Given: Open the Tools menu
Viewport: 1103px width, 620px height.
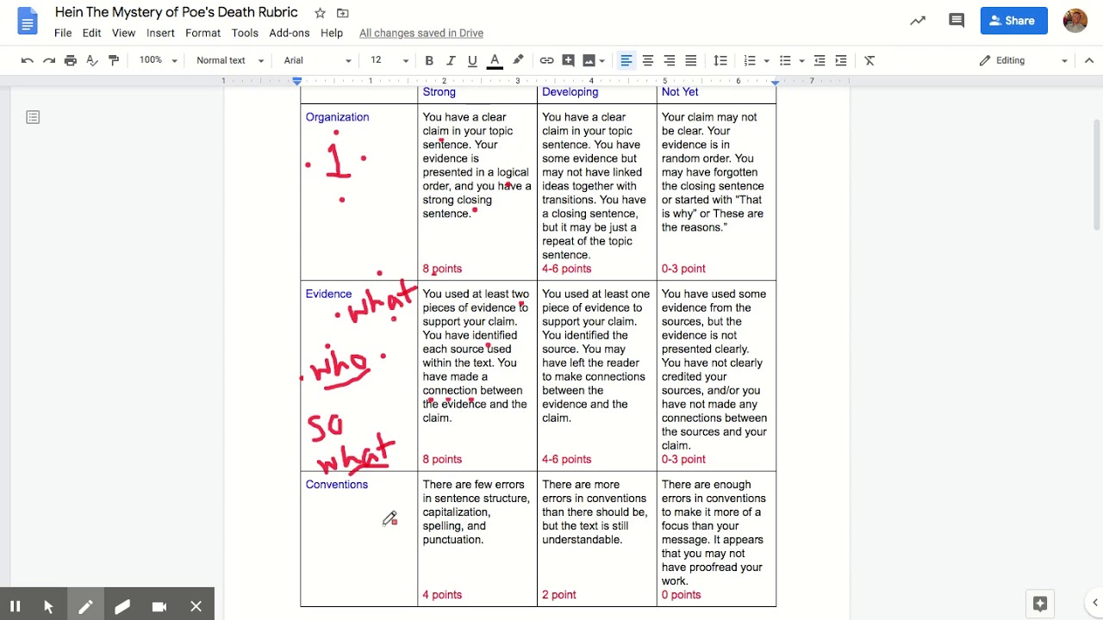Looking at the screenshot, I should (245, 33).
